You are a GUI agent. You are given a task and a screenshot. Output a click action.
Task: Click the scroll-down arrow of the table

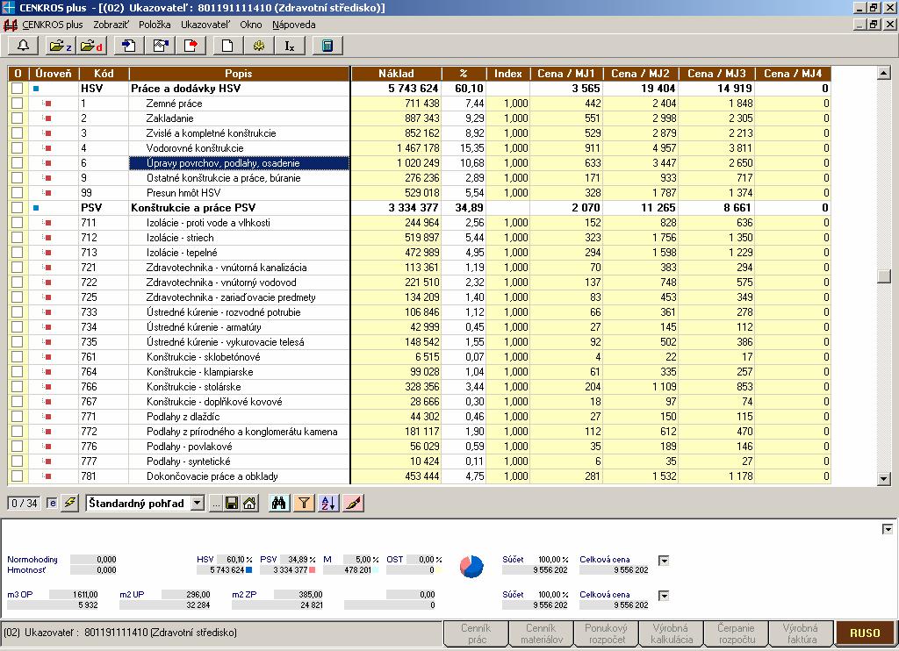(x=884, y=478)
